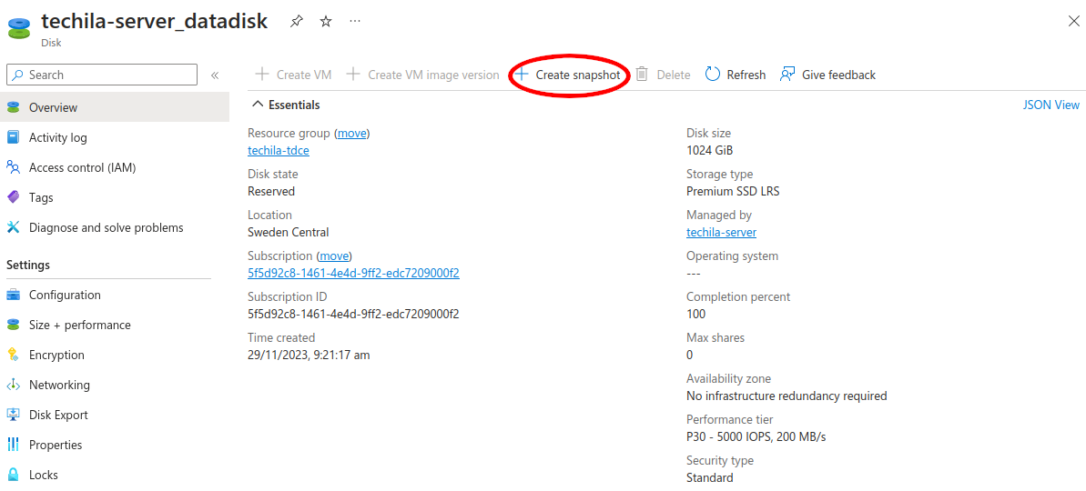Click the Refresh toolbar icon
Screen dimensions: 1086x491
(x=713, y=75)
